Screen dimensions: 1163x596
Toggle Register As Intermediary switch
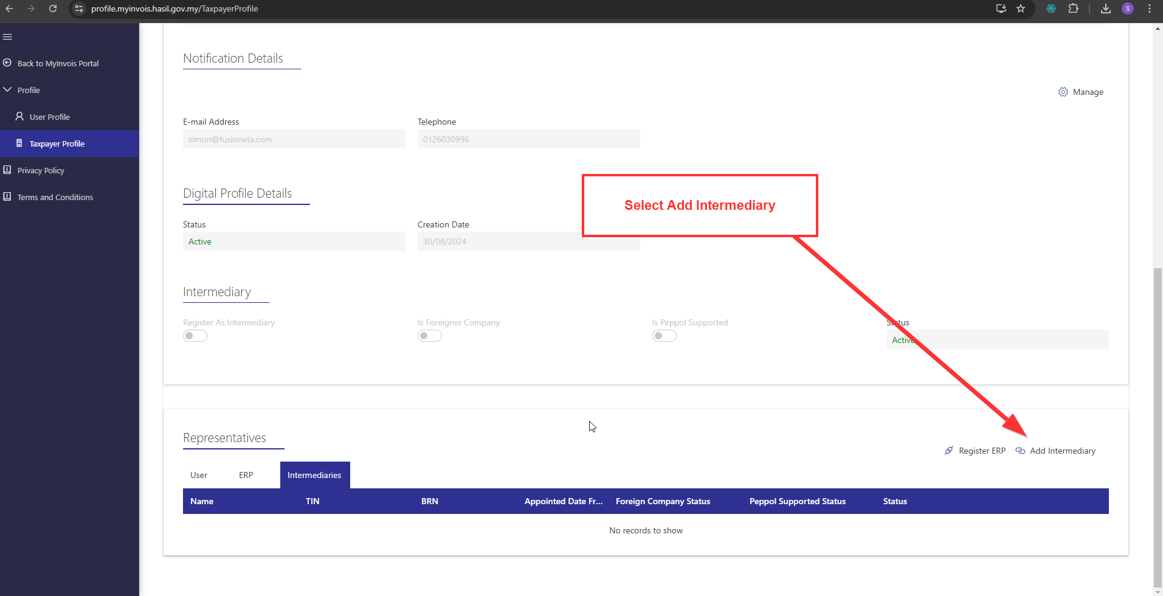[x=195, y=336]
